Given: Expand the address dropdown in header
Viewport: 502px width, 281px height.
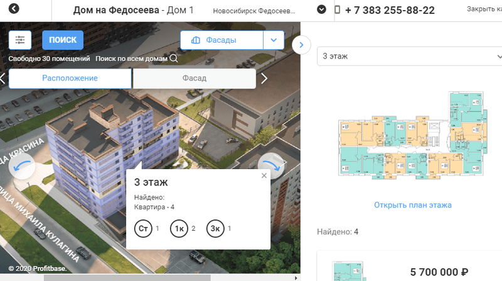Looking at the screenshot, I should tap(322, 10).
